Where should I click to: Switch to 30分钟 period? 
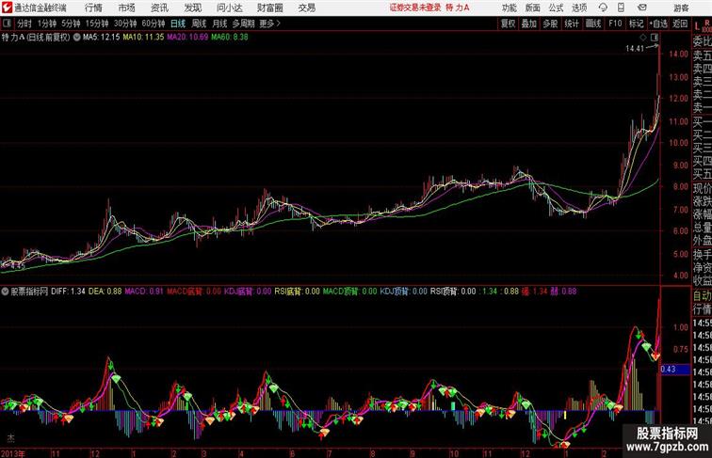(125, 24)
